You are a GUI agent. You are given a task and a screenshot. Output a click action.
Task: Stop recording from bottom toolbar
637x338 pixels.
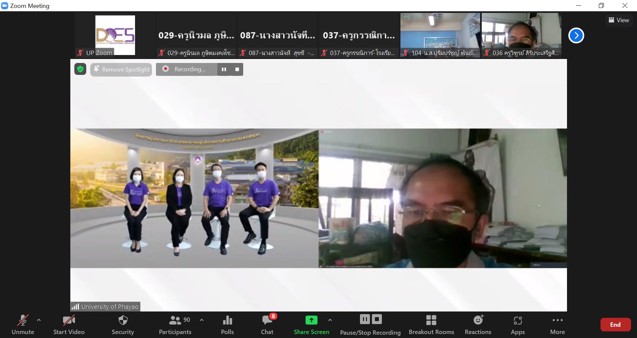tap(377, 319)
